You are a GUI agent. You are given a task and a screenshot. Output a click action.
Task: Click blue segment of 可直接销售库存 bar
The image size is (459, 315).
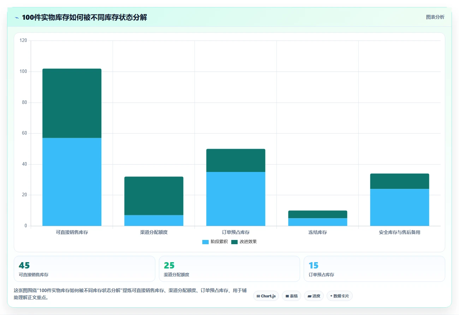click(x=72, y=182)
